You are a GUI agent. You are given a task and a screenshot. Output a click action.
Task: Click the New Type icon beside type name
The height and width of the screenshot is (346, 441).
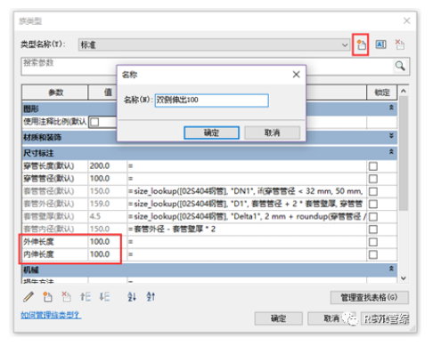tap(361, 44)
